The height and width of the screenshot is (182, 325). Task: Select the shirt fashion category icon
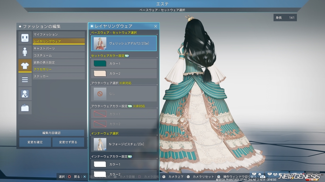tap(25, 66)
